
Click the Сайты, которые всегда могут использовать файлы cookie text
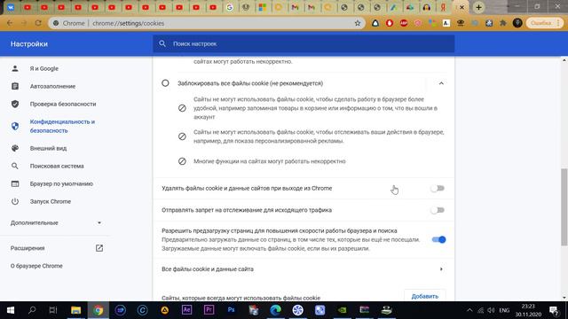click(x=241, y=298)
